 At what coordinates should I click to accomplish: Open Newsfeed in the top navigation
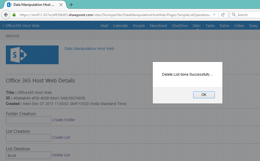click(158, 26)
